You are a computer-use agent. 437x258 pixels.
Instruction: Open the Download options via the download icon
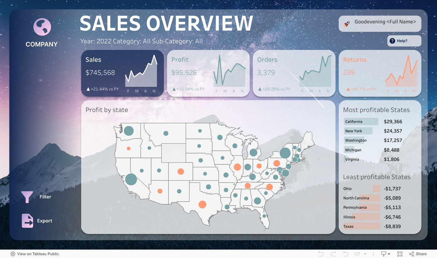click(x=384, y=254)
